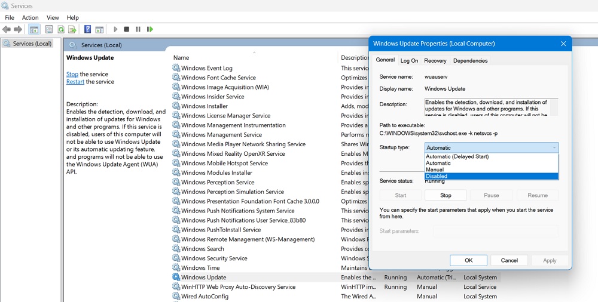The width and height of the screenshot is (598, 302).
Task: Close the Windows Update Properties dialog
Action: [563, 44]
